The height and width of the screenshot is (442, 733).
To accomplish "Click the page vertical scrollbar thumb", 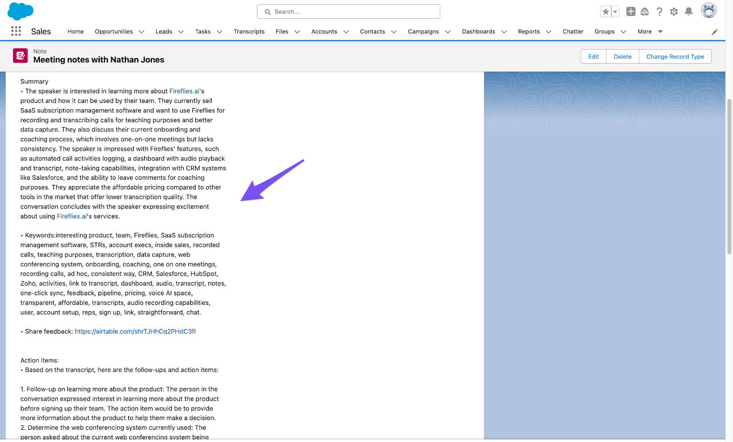I will click(729, 176).
